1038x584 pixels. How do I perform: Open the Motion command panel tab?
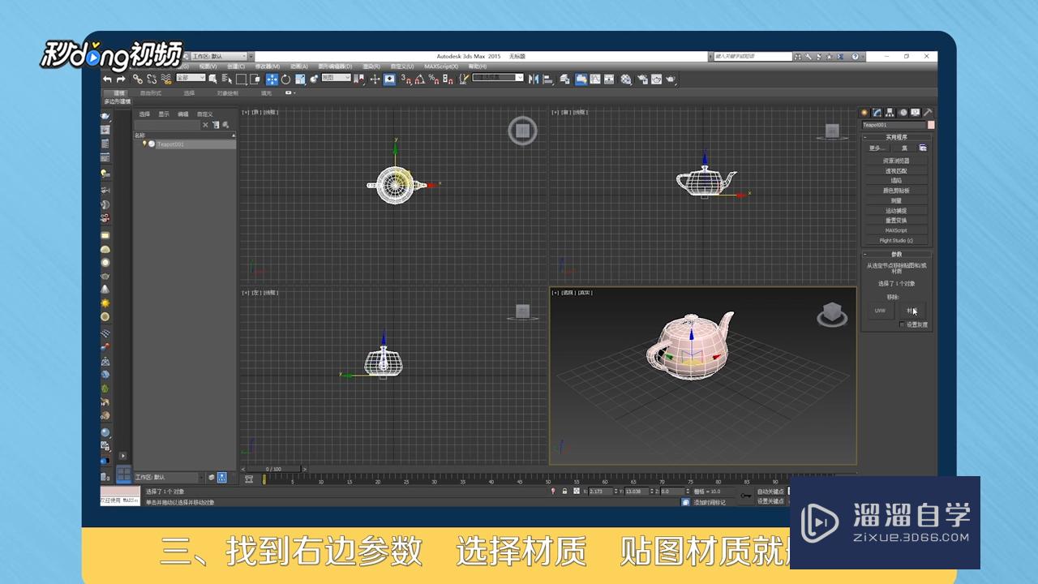tap(903, 113)
